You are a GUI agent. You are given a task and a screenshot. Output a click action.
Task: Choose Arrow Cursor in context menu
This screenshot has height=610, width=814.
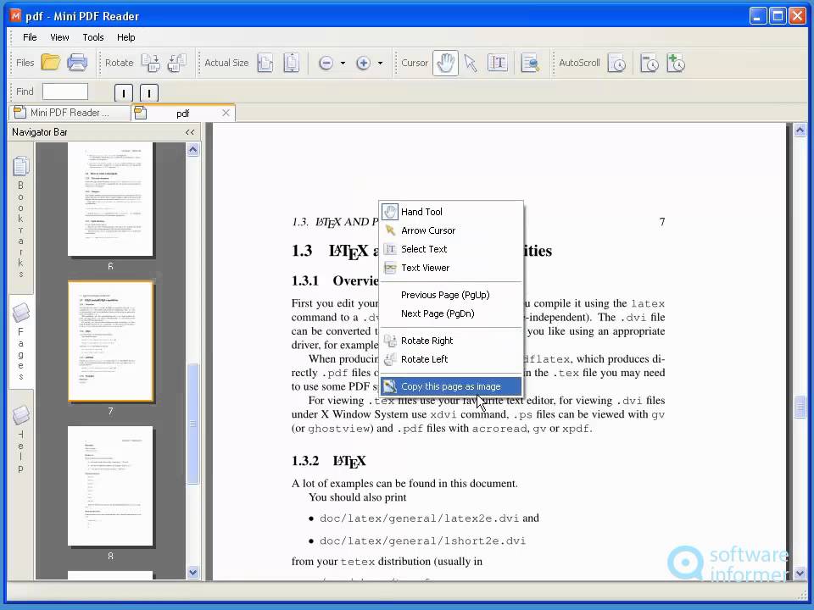pos(451,230)
